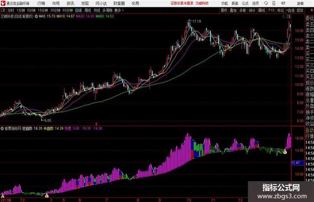Click the 中趋势: 14.39 indicator label

click(x=53, y=128)
